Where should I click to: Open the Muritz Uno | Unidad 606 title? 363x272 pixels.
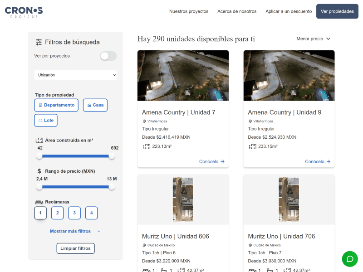tap(176, 236)
